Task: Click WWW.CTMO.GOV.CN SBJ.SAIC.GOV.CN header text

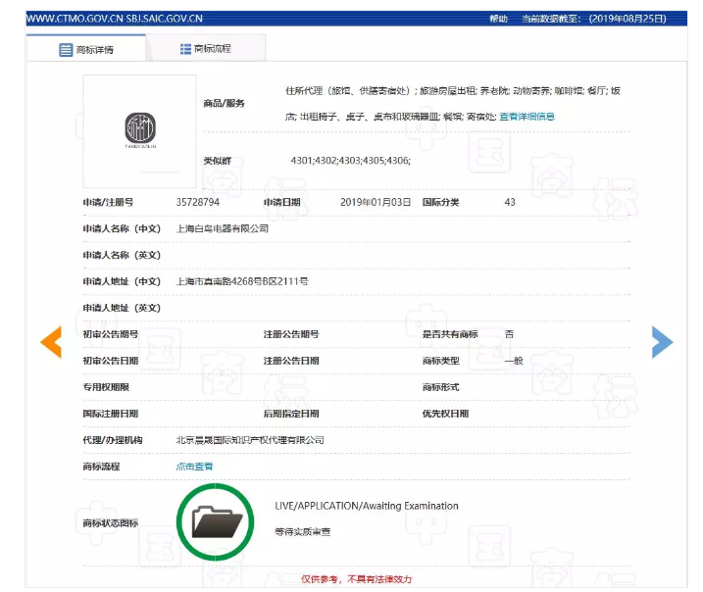Action: [x=115, y=19]
